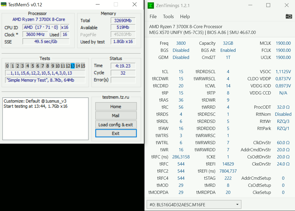Screen dimensions: 295x211
Task: Click the ProcODT value 32.0 Ω
Action: [x=283, y=107]
